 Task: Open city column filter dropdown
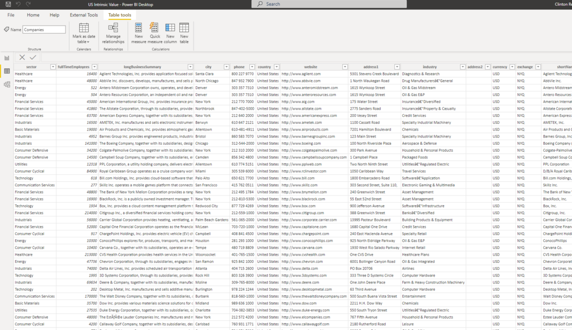(226, 66)
